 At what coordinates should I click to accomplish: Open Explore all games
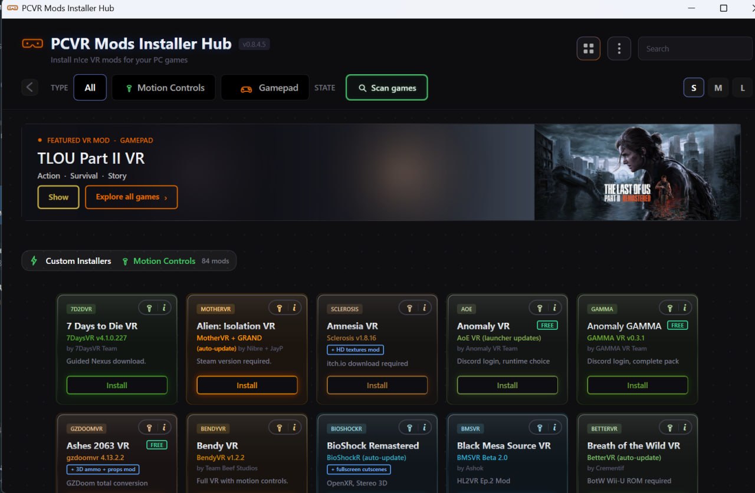coord(132,197)
